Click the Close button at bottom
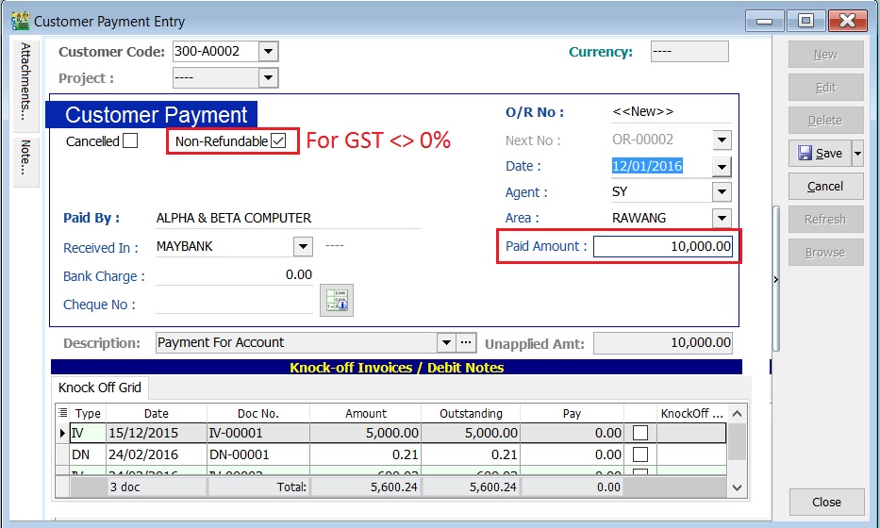 tap(826, 502)
